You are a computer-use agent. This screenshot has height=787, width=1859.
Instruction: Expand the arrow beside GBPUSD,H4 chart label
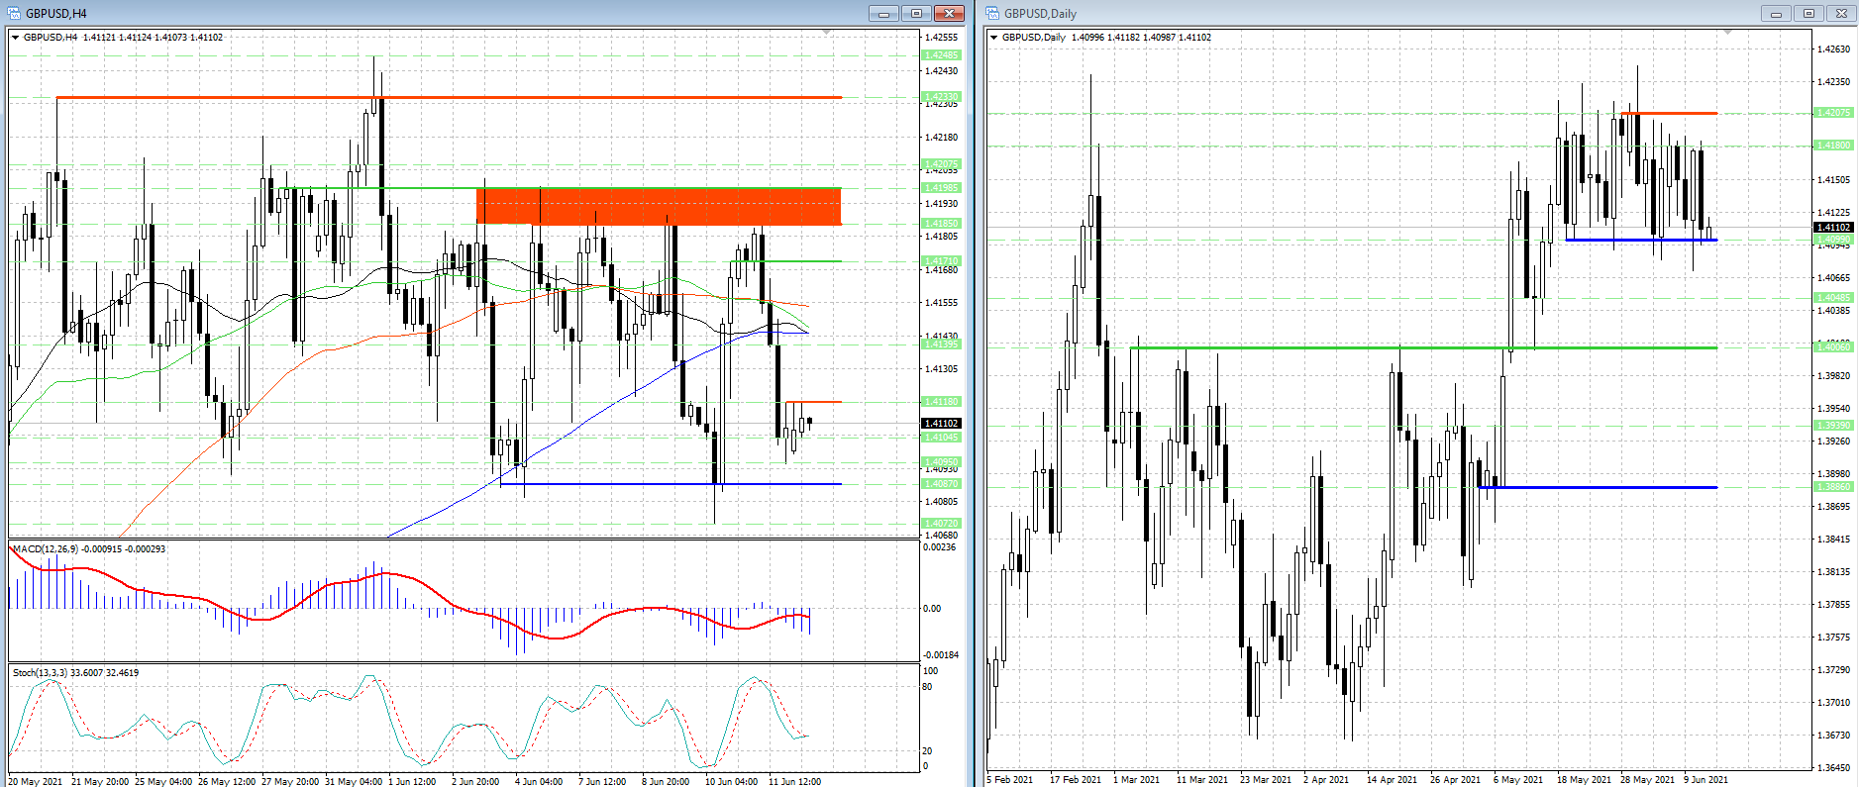[16, 38]
